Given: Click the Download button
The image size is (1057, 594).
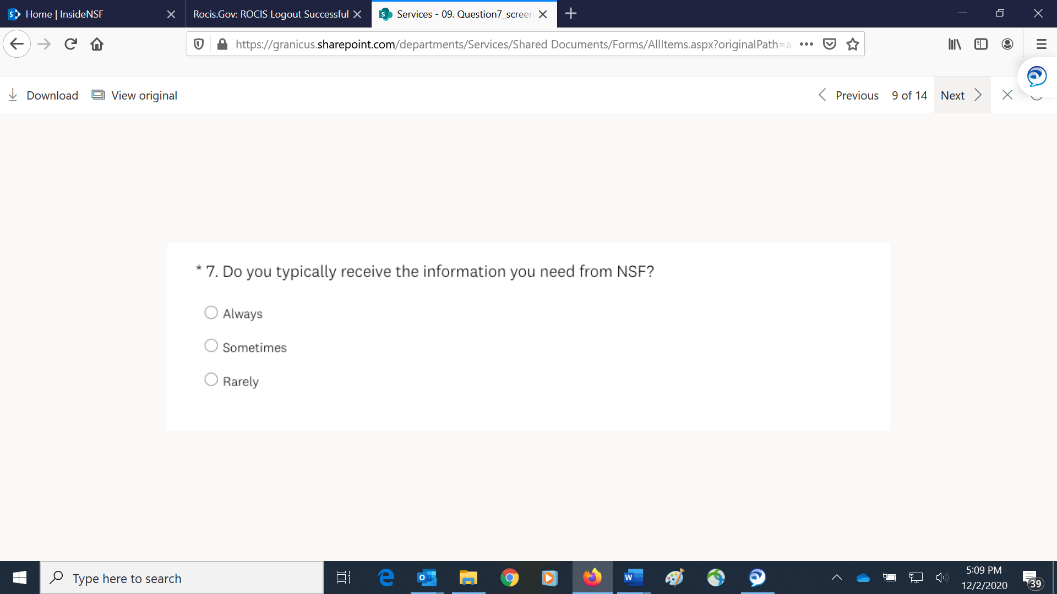Looking at the screenshot, I should point(43,95).
